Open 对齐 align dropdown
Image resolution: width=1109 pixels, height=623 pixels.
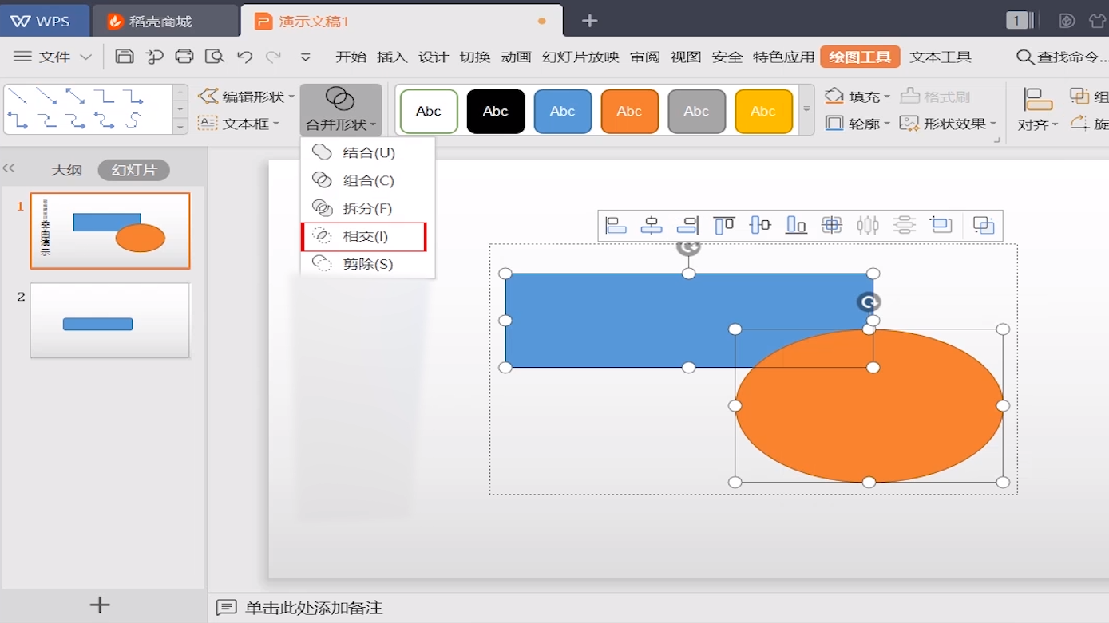coord(1038,110)
